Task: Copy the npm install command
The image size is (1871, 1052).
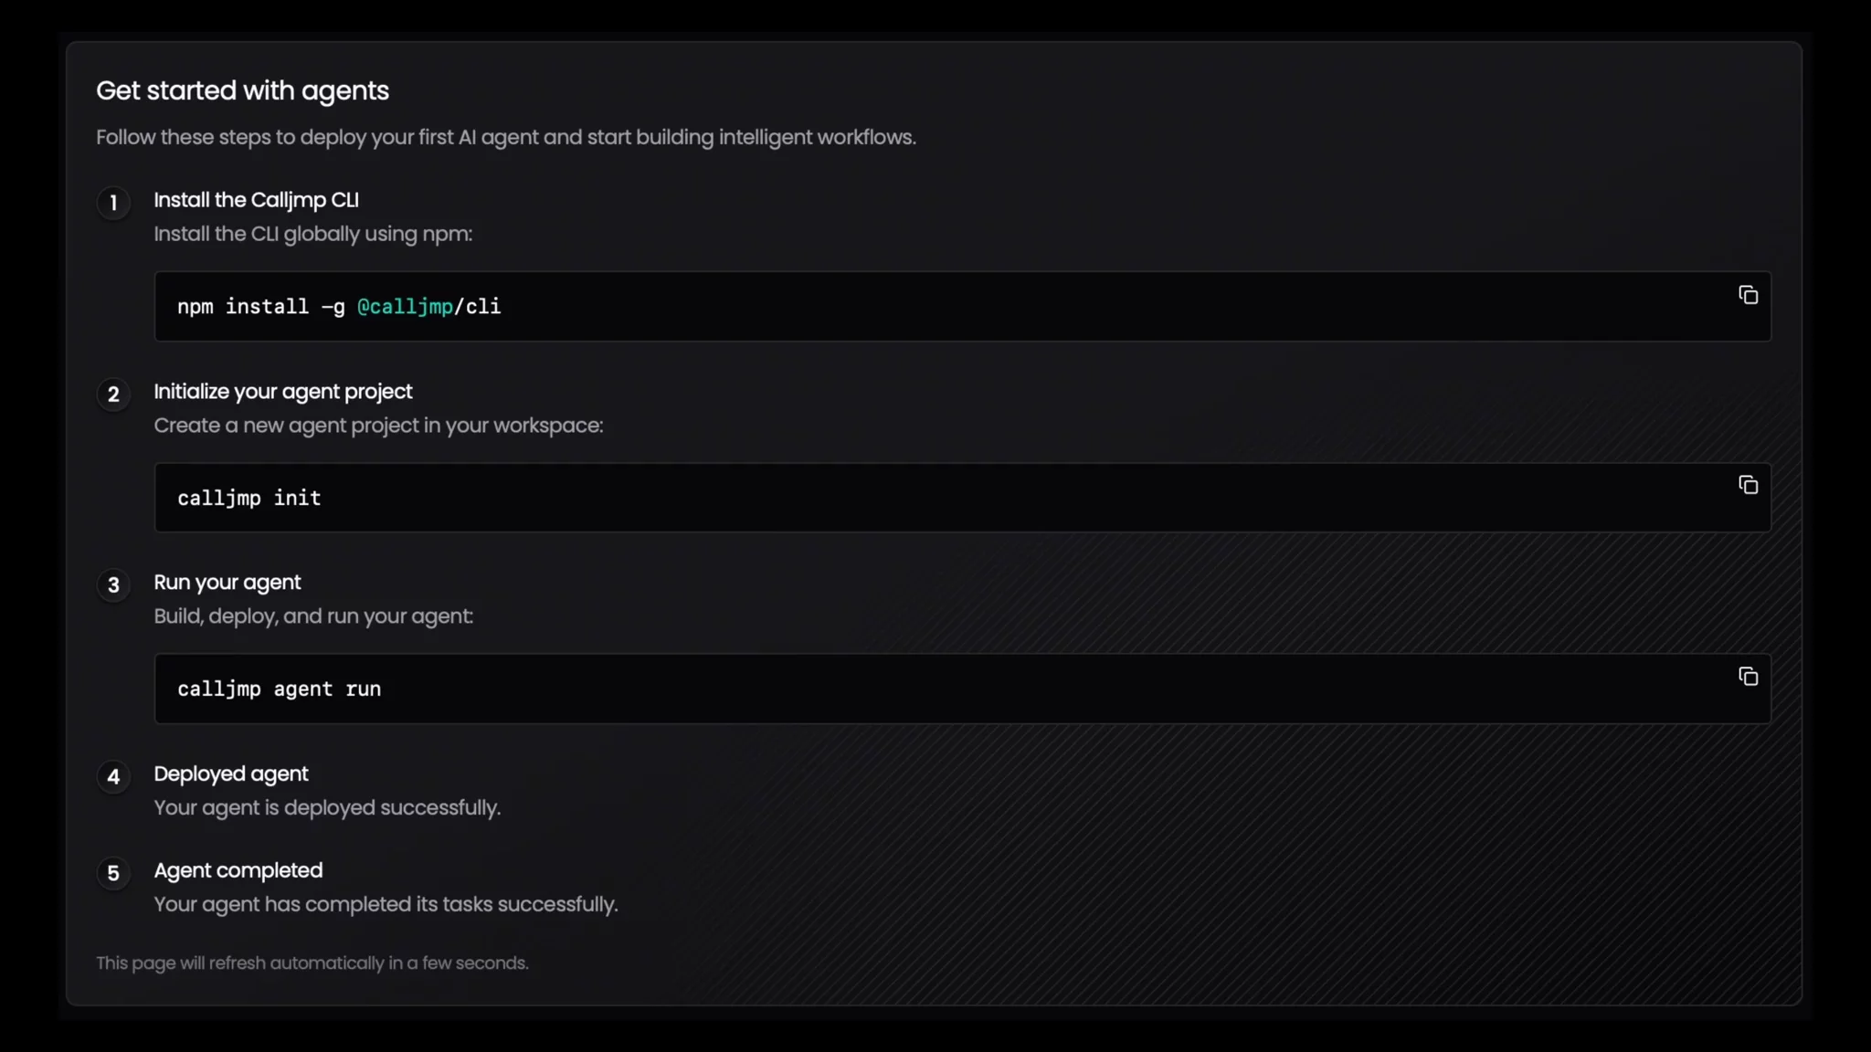Action: tap(1748, 295)
